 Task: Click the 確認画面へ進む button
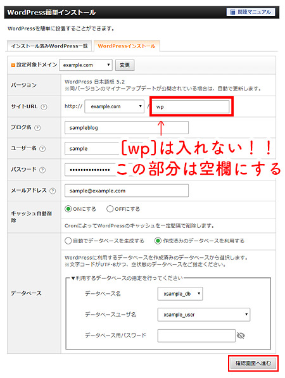253,363
